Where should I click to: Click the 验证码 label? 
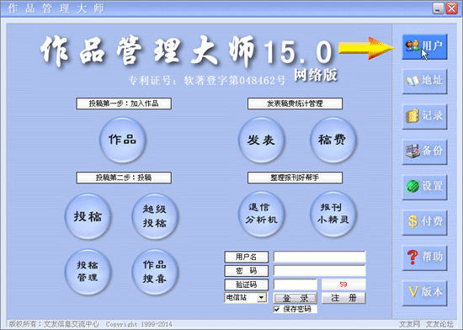[x=247, y=285]
